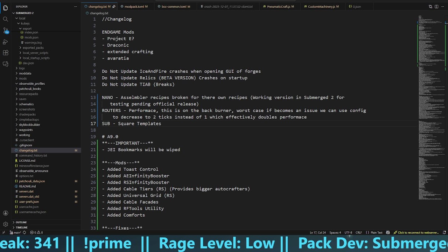This screenshot has height=252, width=448.
Task: Click the remote window icon in status bar
Action: 3,232
